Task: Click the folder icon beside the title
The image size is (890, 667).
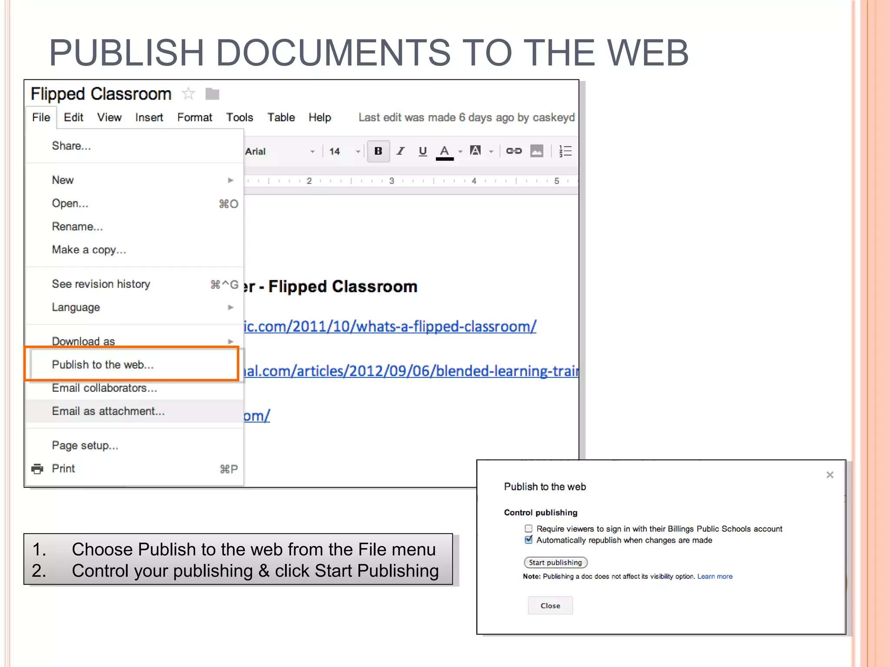Action: point(212,94)
